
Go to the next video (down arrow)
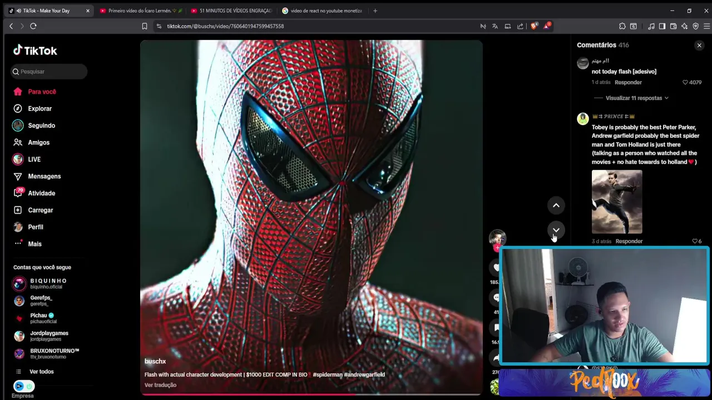click(556, 230)
